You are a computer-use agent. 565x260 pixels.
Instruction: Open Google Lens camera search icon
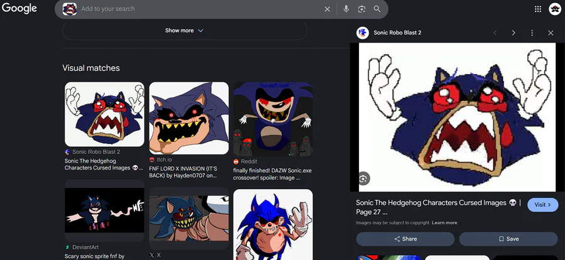point(362,9)
